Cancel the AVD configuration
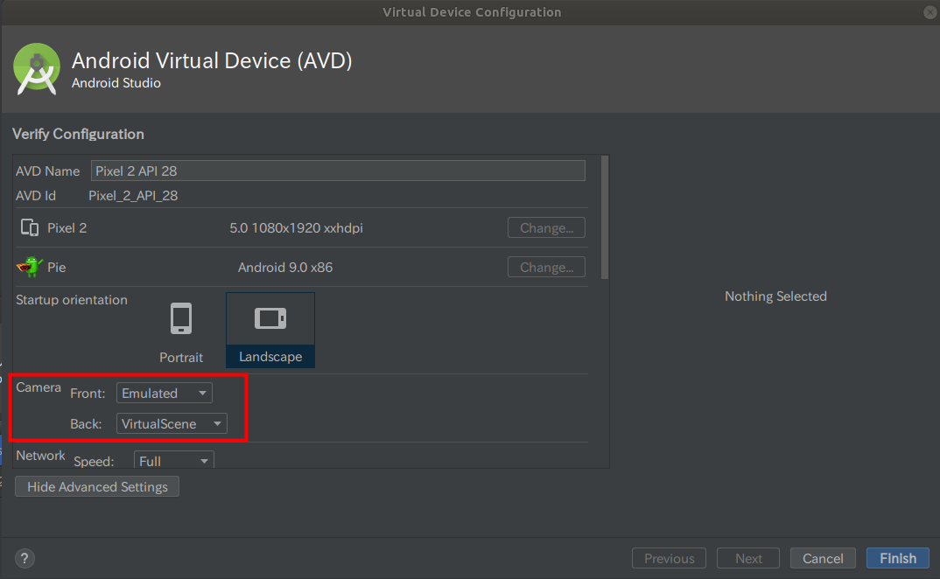The width and height of the screenshot is (940, 579). [x=823, y=559]
